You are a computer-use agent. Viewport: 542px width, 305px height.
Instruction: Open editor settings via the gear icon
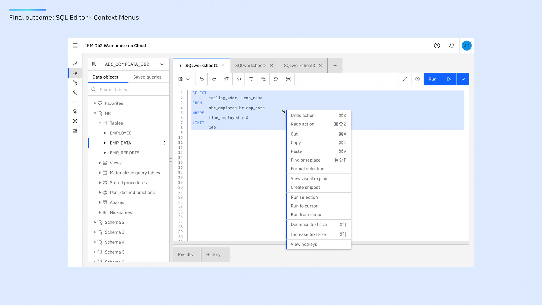coord(417,79)
